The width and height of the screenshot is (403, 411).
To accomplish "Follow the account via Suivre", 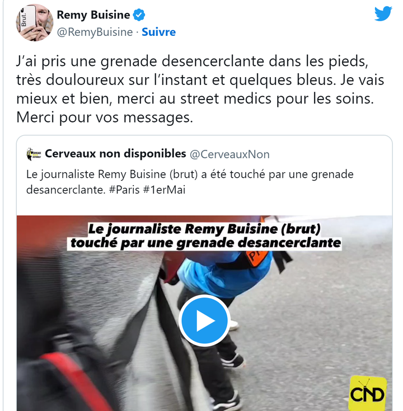I will [x=159, y=32].
